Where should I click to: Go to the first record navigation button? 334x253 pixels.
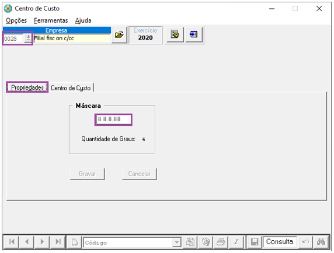(x=12, y=242)
